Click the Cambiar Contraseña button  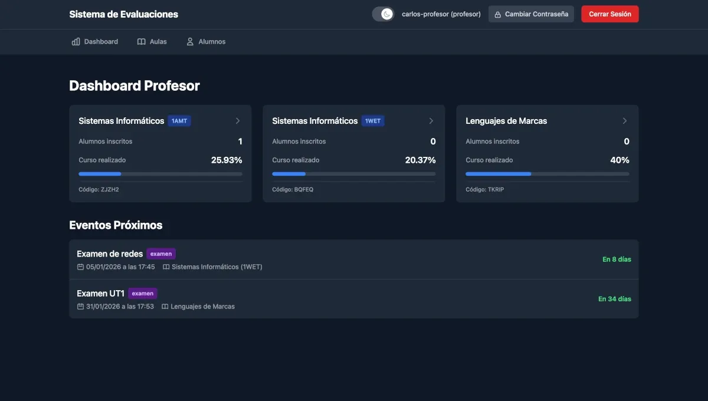coord(531,14)
